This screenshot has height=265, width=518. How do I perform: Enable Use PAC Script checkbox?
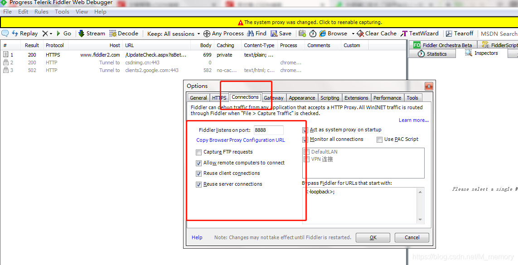380,140
